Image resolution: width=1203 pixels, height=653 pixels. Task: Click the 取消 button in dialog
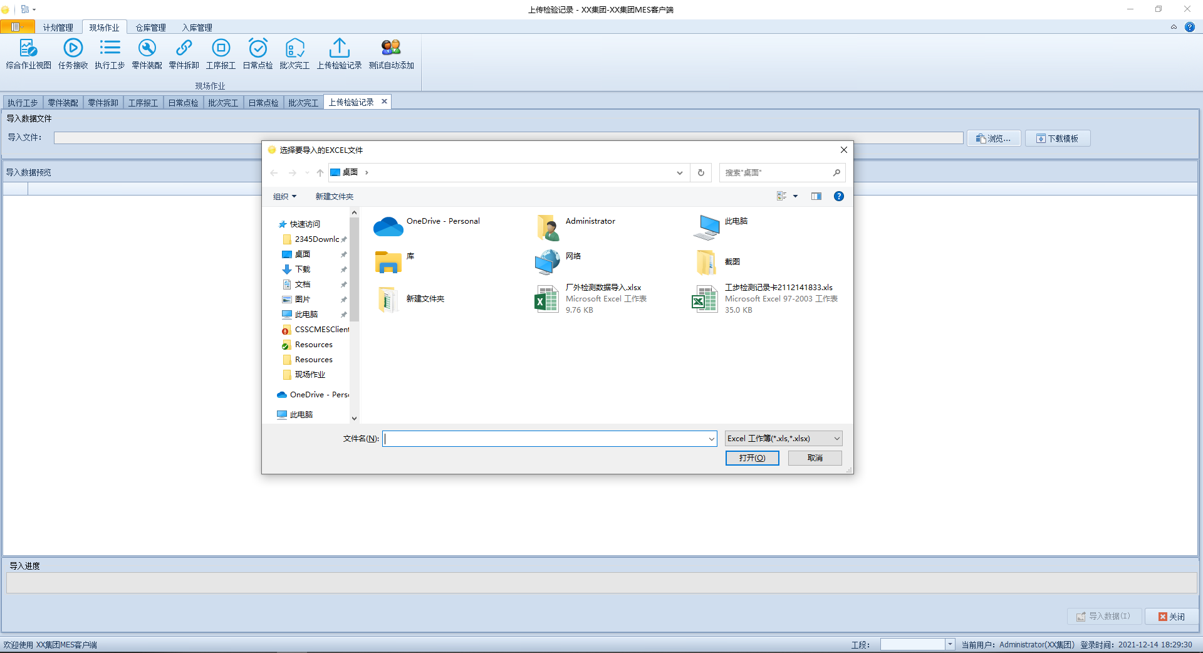pyautogui.click(x=815, y=458)
